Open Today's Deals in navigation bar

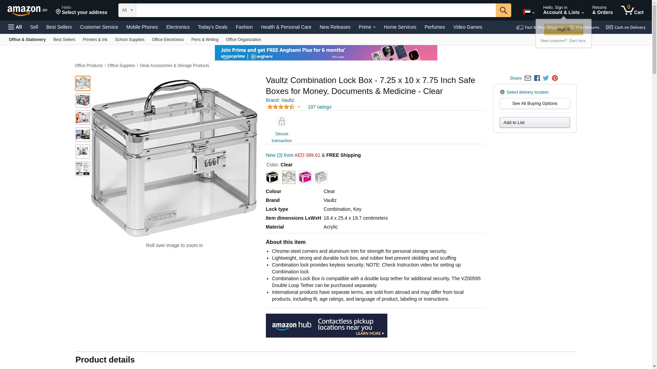pos(212,27)
